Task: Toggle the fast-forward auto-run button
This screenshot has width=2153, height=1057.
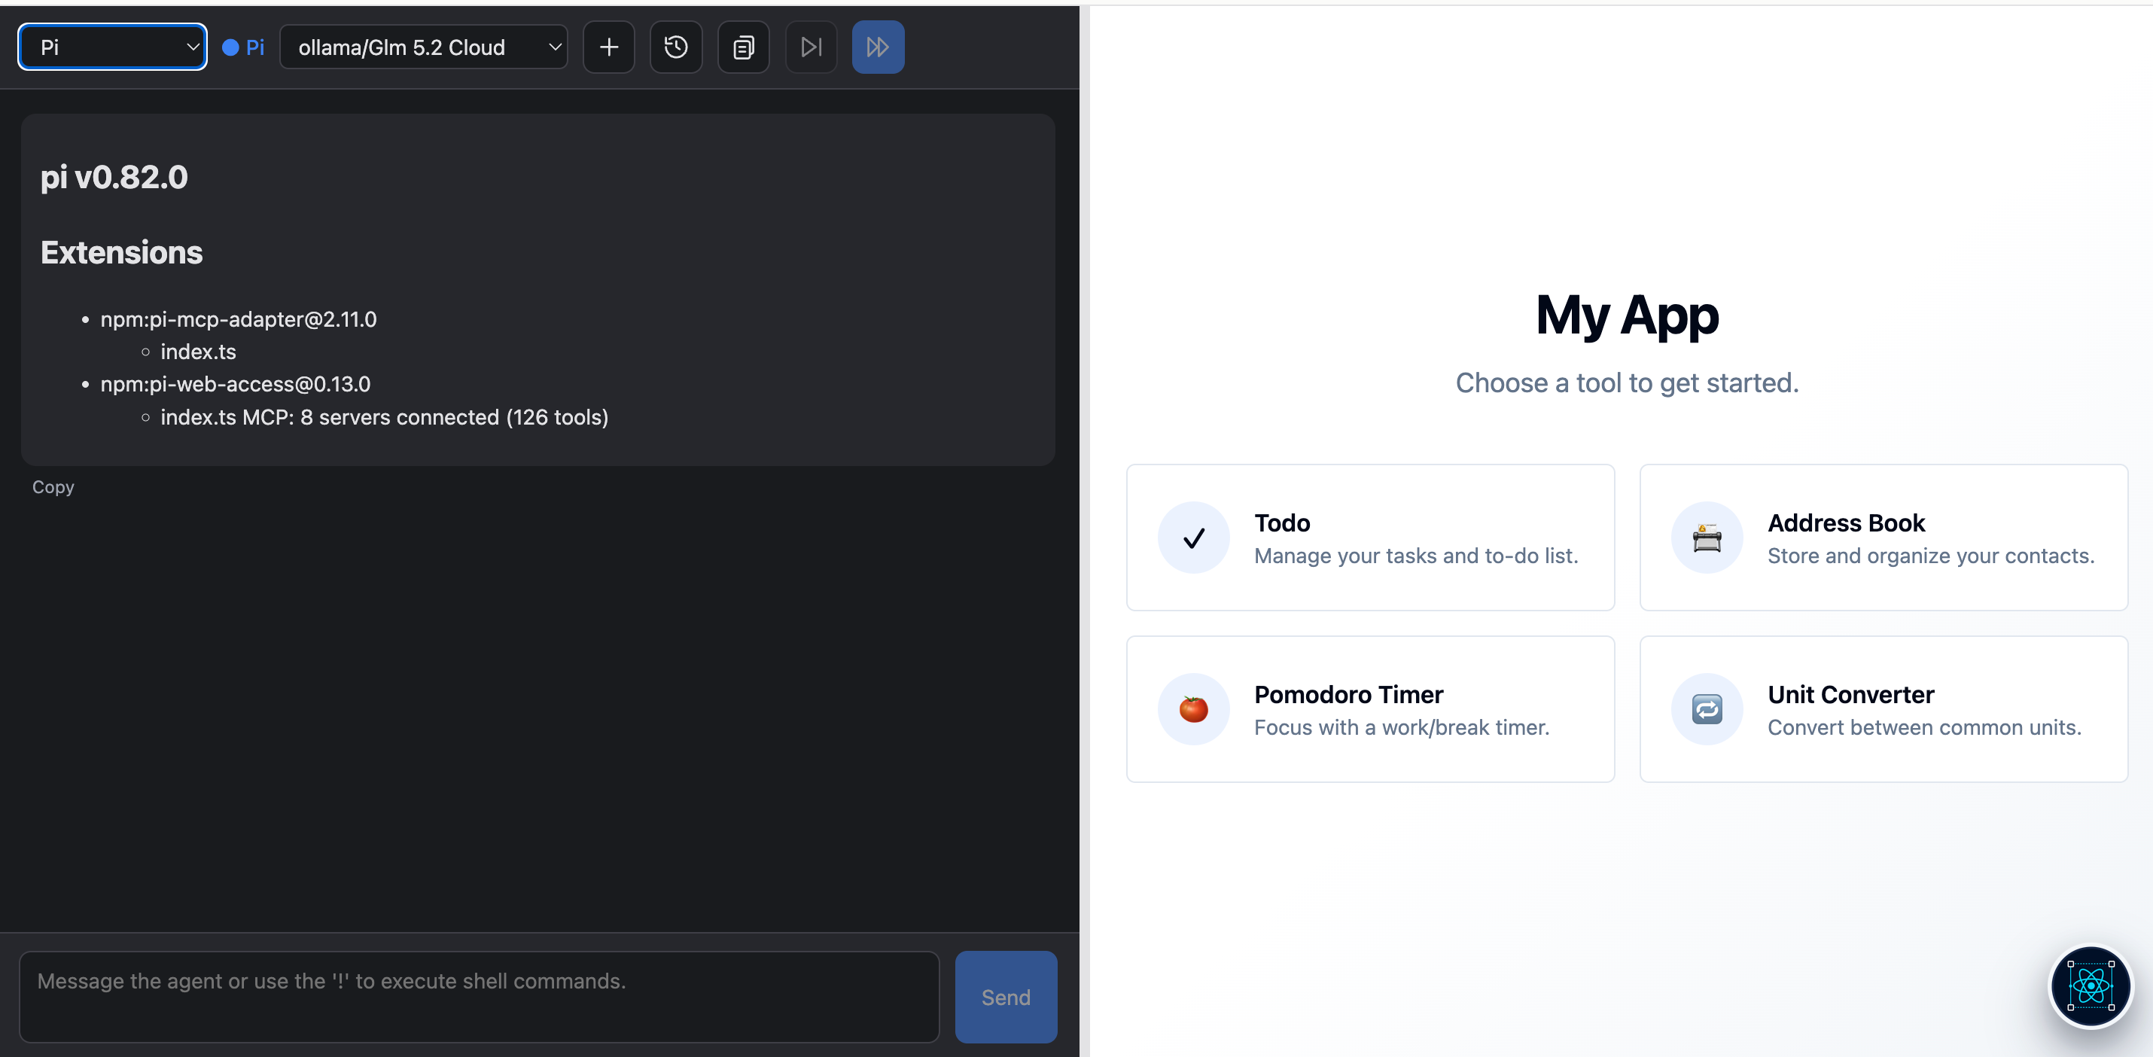Action: coord(878,47)
